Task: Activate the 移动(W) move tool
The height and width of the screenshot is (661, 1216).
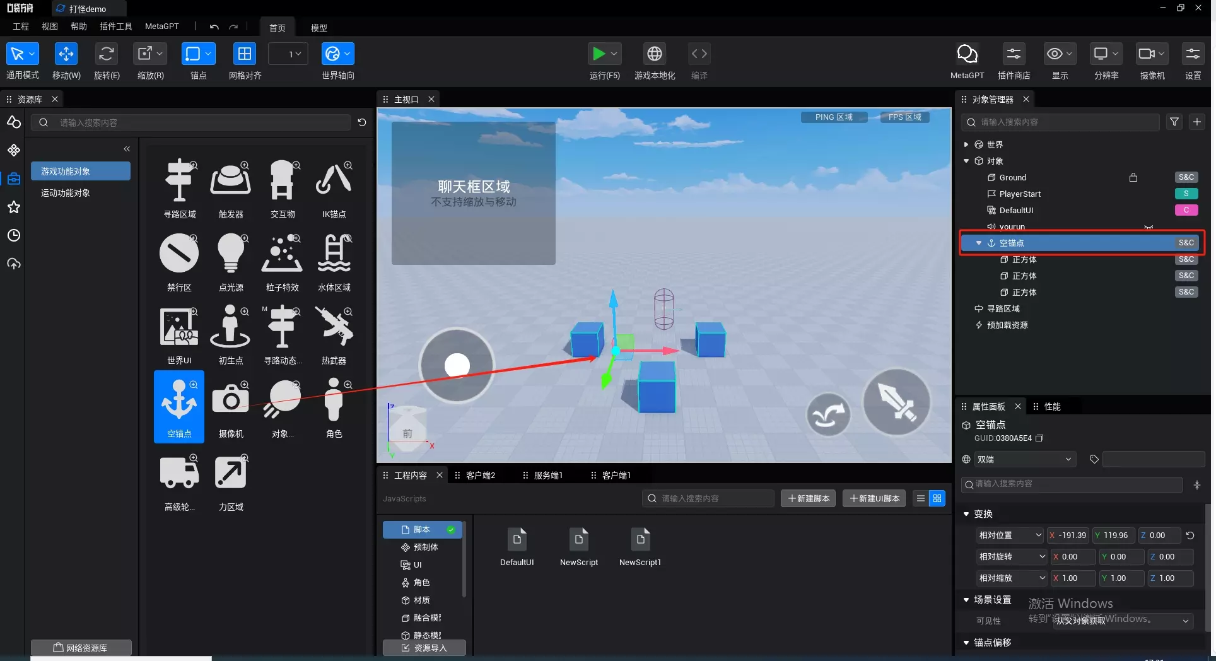Action: click(x=66, y=54)
